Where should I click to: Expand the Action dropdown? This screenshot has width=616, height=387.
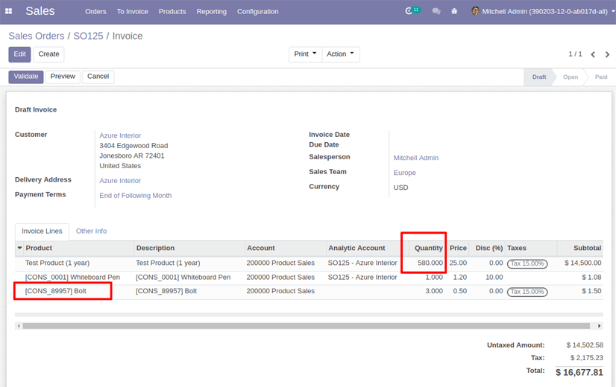click(341, 54)
